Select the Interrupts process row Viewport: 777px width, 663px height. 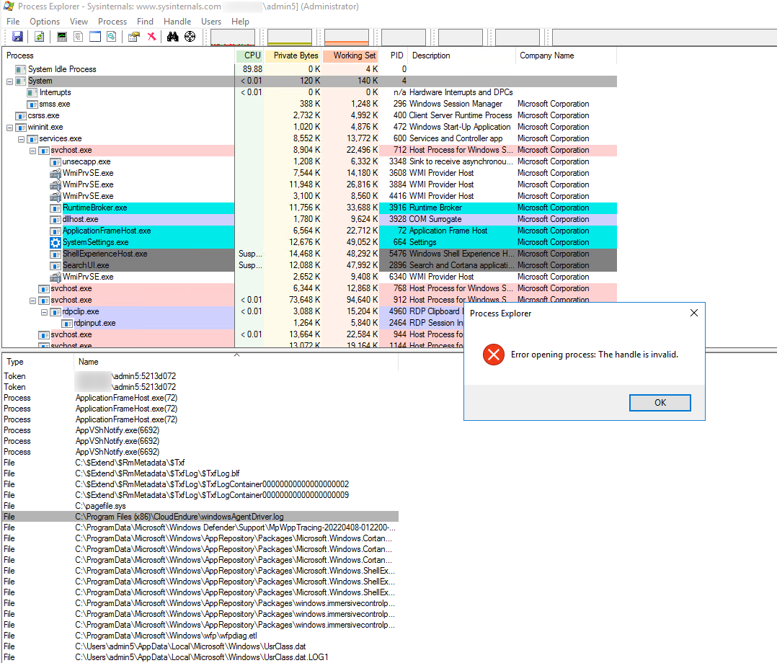[x=310, y=93]
